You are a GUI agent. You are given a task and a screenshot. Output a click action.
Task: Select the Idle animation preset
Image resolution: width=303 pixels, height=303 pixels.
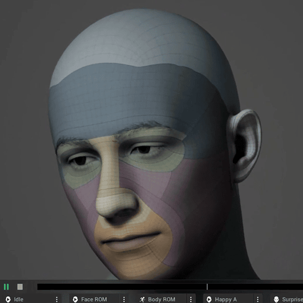click(x=19, y=299)
